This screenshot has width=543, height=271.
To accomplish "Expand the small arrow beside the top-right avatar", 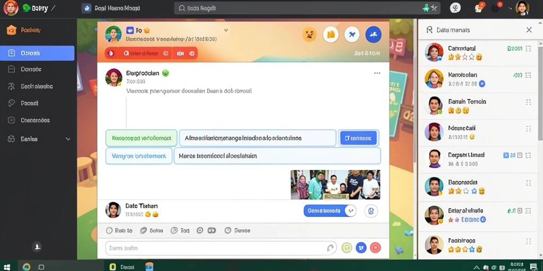I will coord(510,8).
